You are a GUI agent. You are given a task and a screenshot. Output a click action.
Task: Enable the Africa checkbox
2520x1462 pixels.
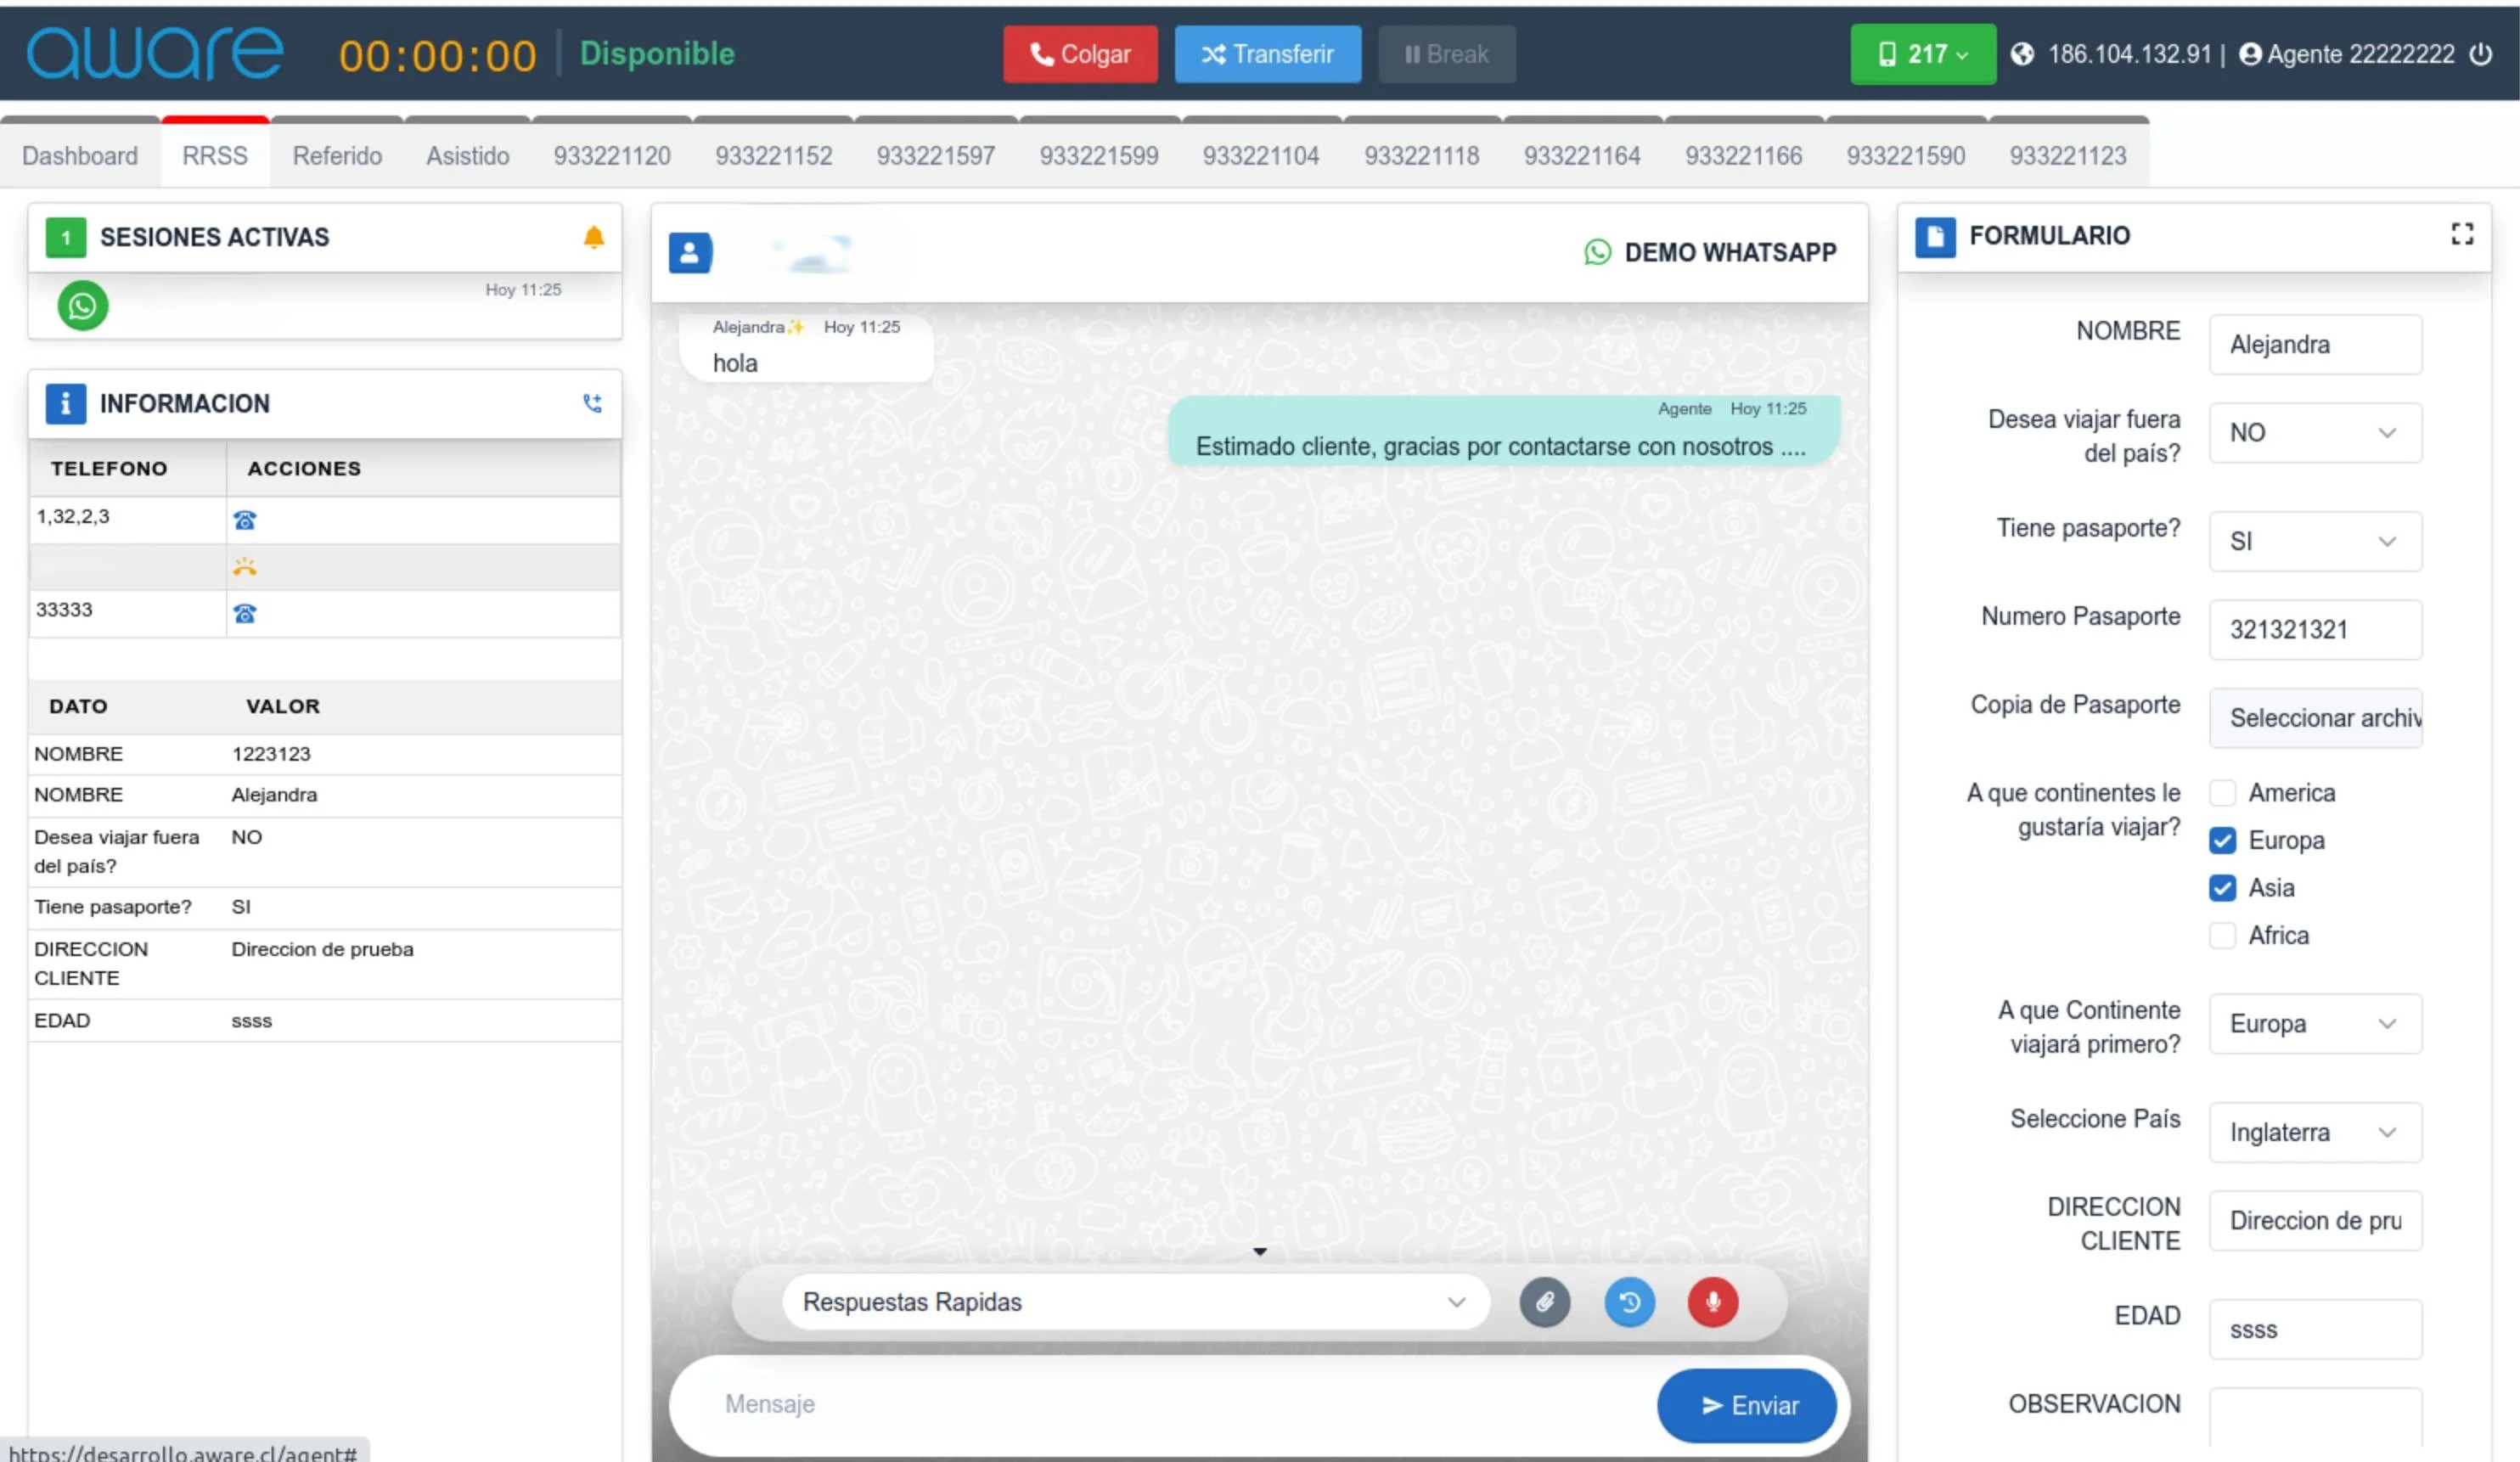coord(2224,935)
